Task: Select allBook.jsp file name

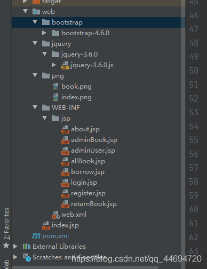Action: [x=88, y=161]
